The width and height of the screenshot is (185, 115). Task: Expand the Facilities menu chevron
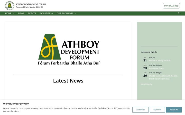point(52,14)
